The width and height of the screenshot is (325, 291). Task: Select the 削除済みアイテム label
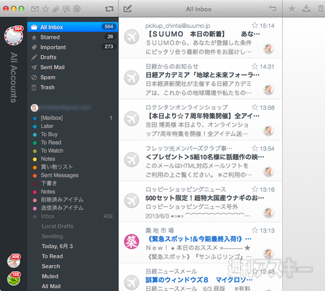72,199
